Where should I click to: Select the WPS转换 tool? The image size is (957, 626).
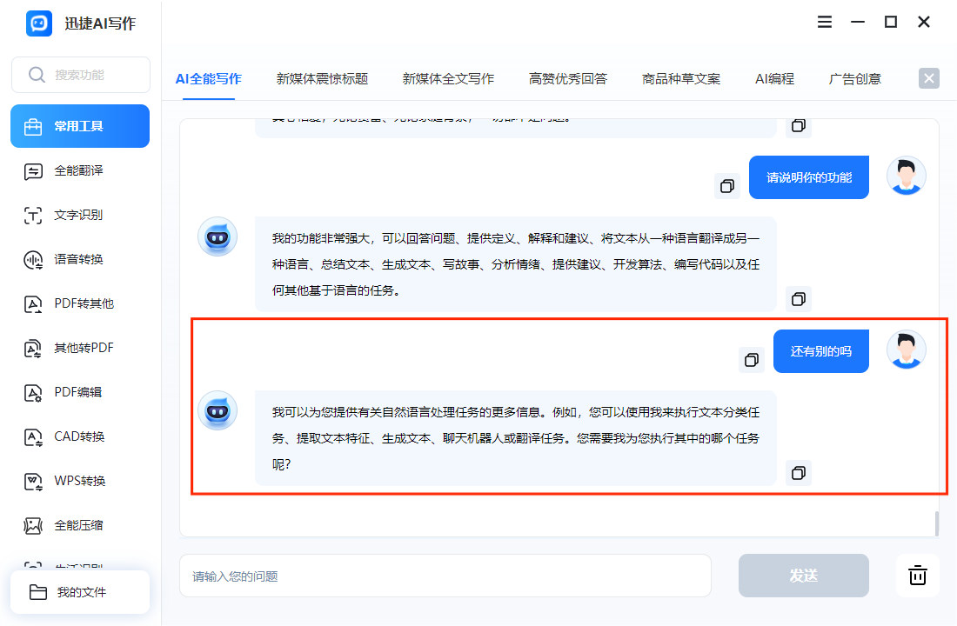pyautogui.click(x=70, y=481)
